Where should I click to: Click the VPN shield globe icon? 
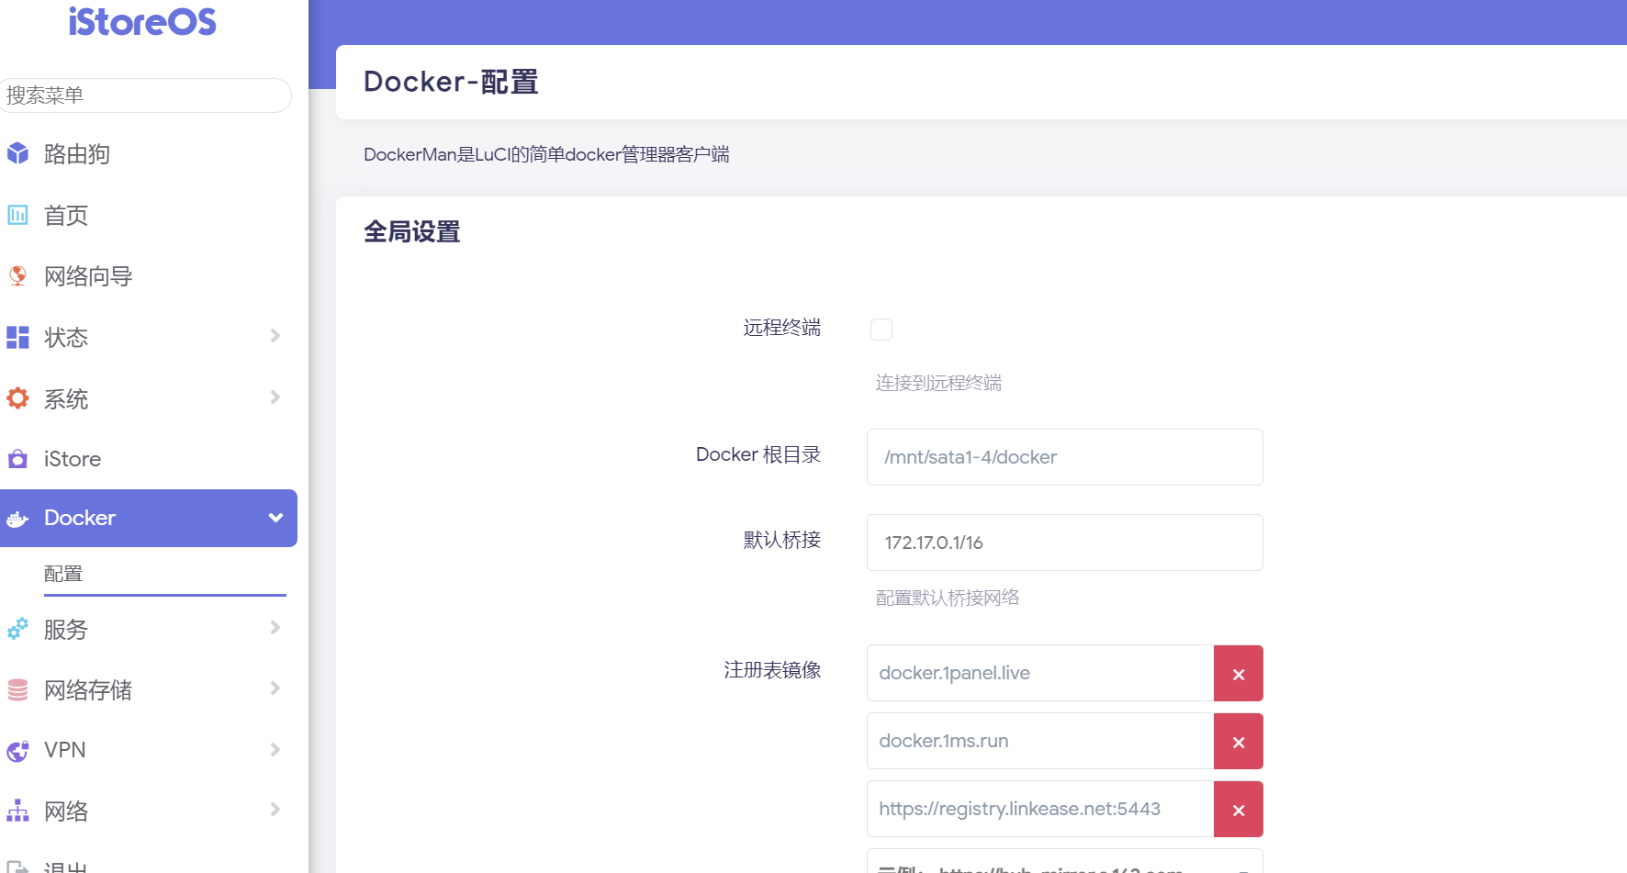point(17,750)
